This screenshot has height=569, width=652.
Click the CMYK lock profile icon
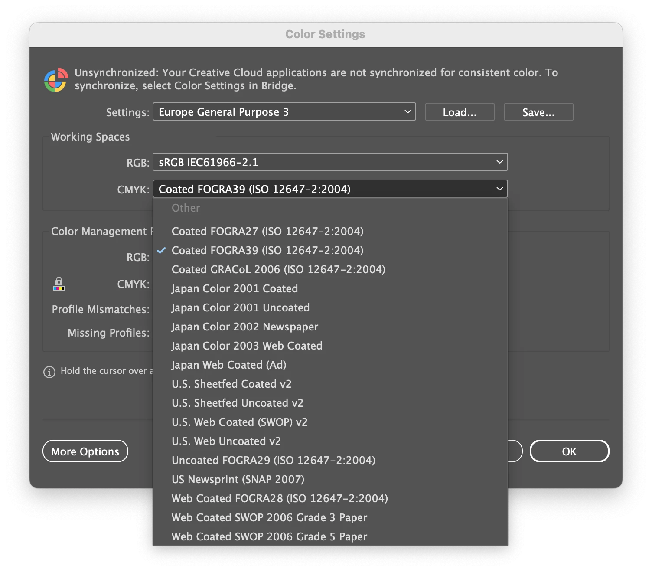pos(59,284)
